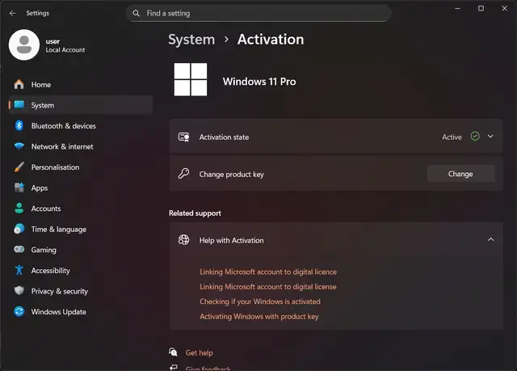Screen dimensions: 517x371
Task: Click the user profile avatar
Action: [24, 44]
